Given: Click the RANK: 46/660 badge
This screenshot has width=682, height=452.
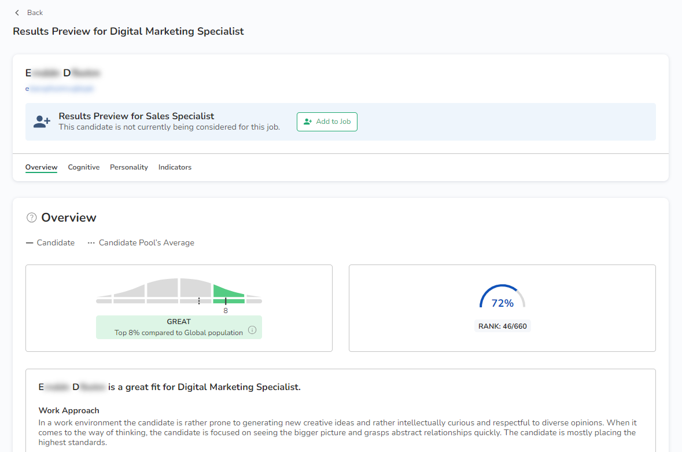Looking at the screenshot, I should tap(502, 326).
